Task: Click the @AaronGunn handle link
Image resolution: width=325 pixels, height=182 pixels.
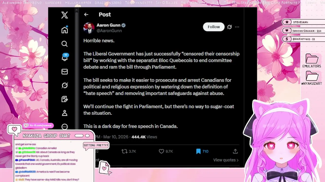Action: coord(109,31)
